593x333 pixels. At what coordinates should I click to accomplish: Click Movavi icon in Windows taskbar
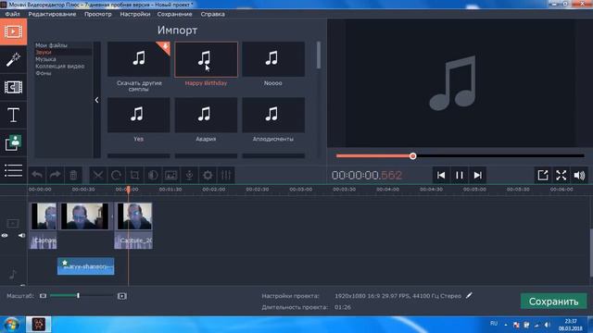[38, 325]
